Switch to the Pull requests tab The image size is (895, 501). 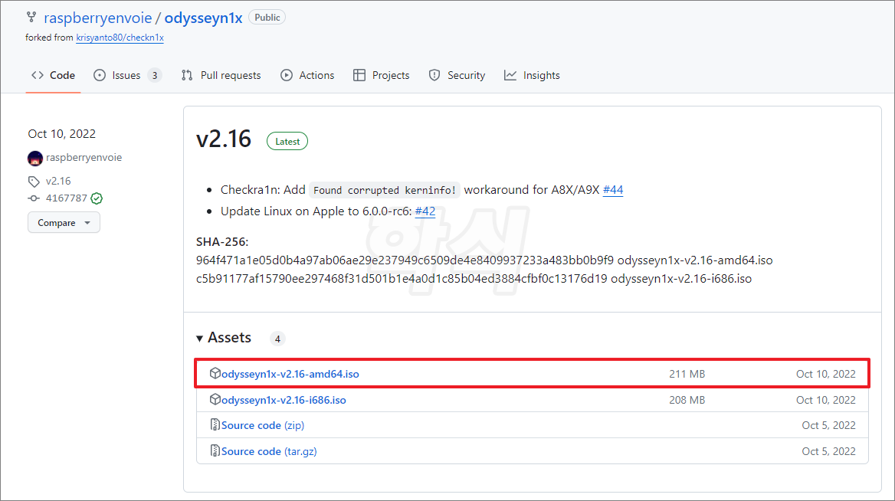[x=221, y=75]
